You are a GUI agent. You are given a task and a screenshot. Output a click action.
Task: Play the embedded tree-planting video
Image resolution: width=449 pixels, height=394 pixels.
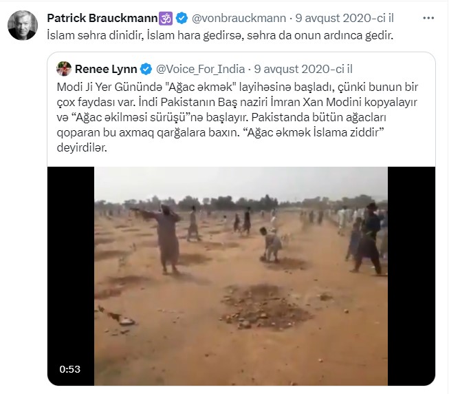tap(241, 276)
